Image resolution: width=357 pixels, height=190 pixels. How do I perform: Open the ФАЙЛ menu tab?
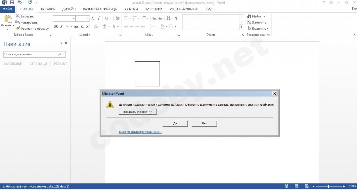pos(8,9)
